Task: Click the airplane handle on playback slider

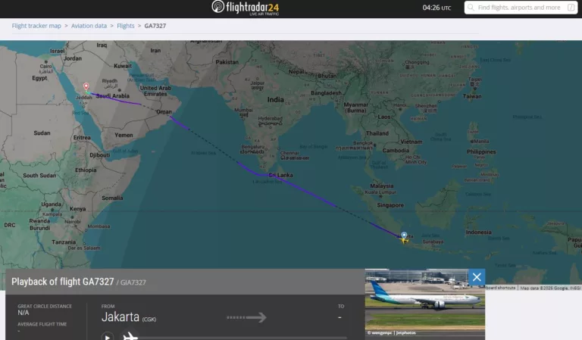Action: (130, 336)
